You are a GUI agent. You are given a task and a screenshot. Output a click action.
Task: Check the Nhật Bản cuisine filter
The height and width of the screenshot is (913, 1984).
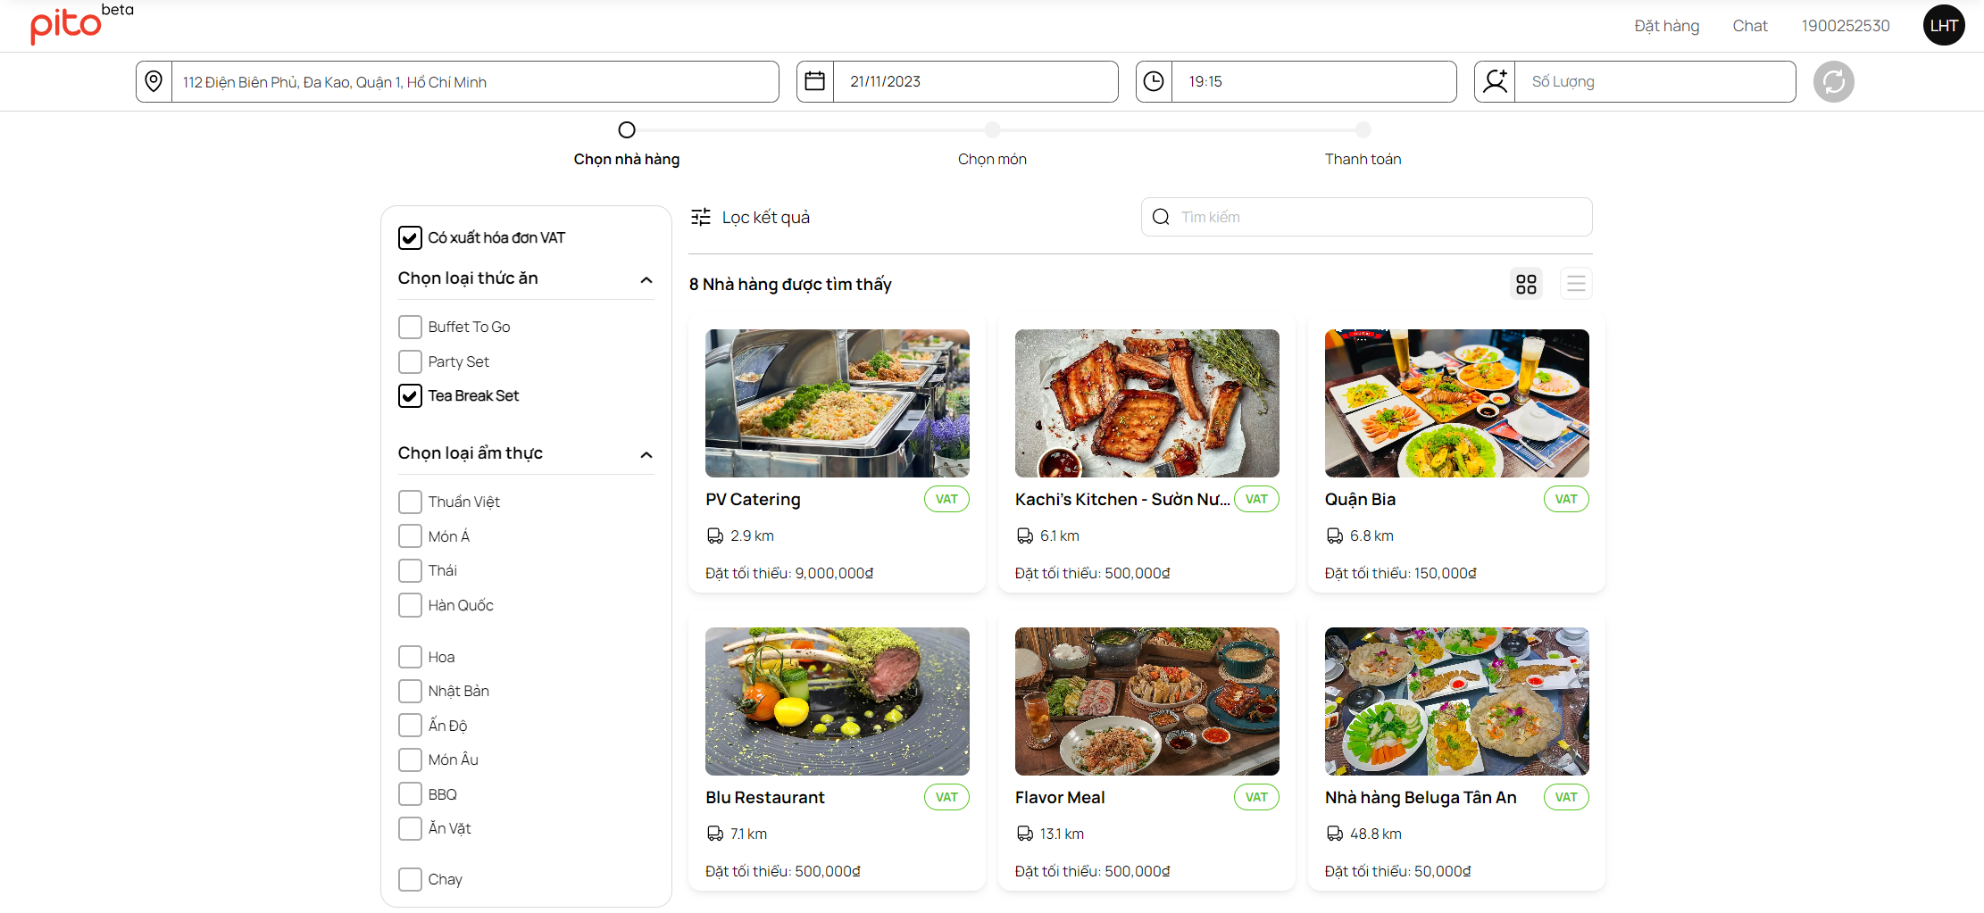click(x=410, y=691)
